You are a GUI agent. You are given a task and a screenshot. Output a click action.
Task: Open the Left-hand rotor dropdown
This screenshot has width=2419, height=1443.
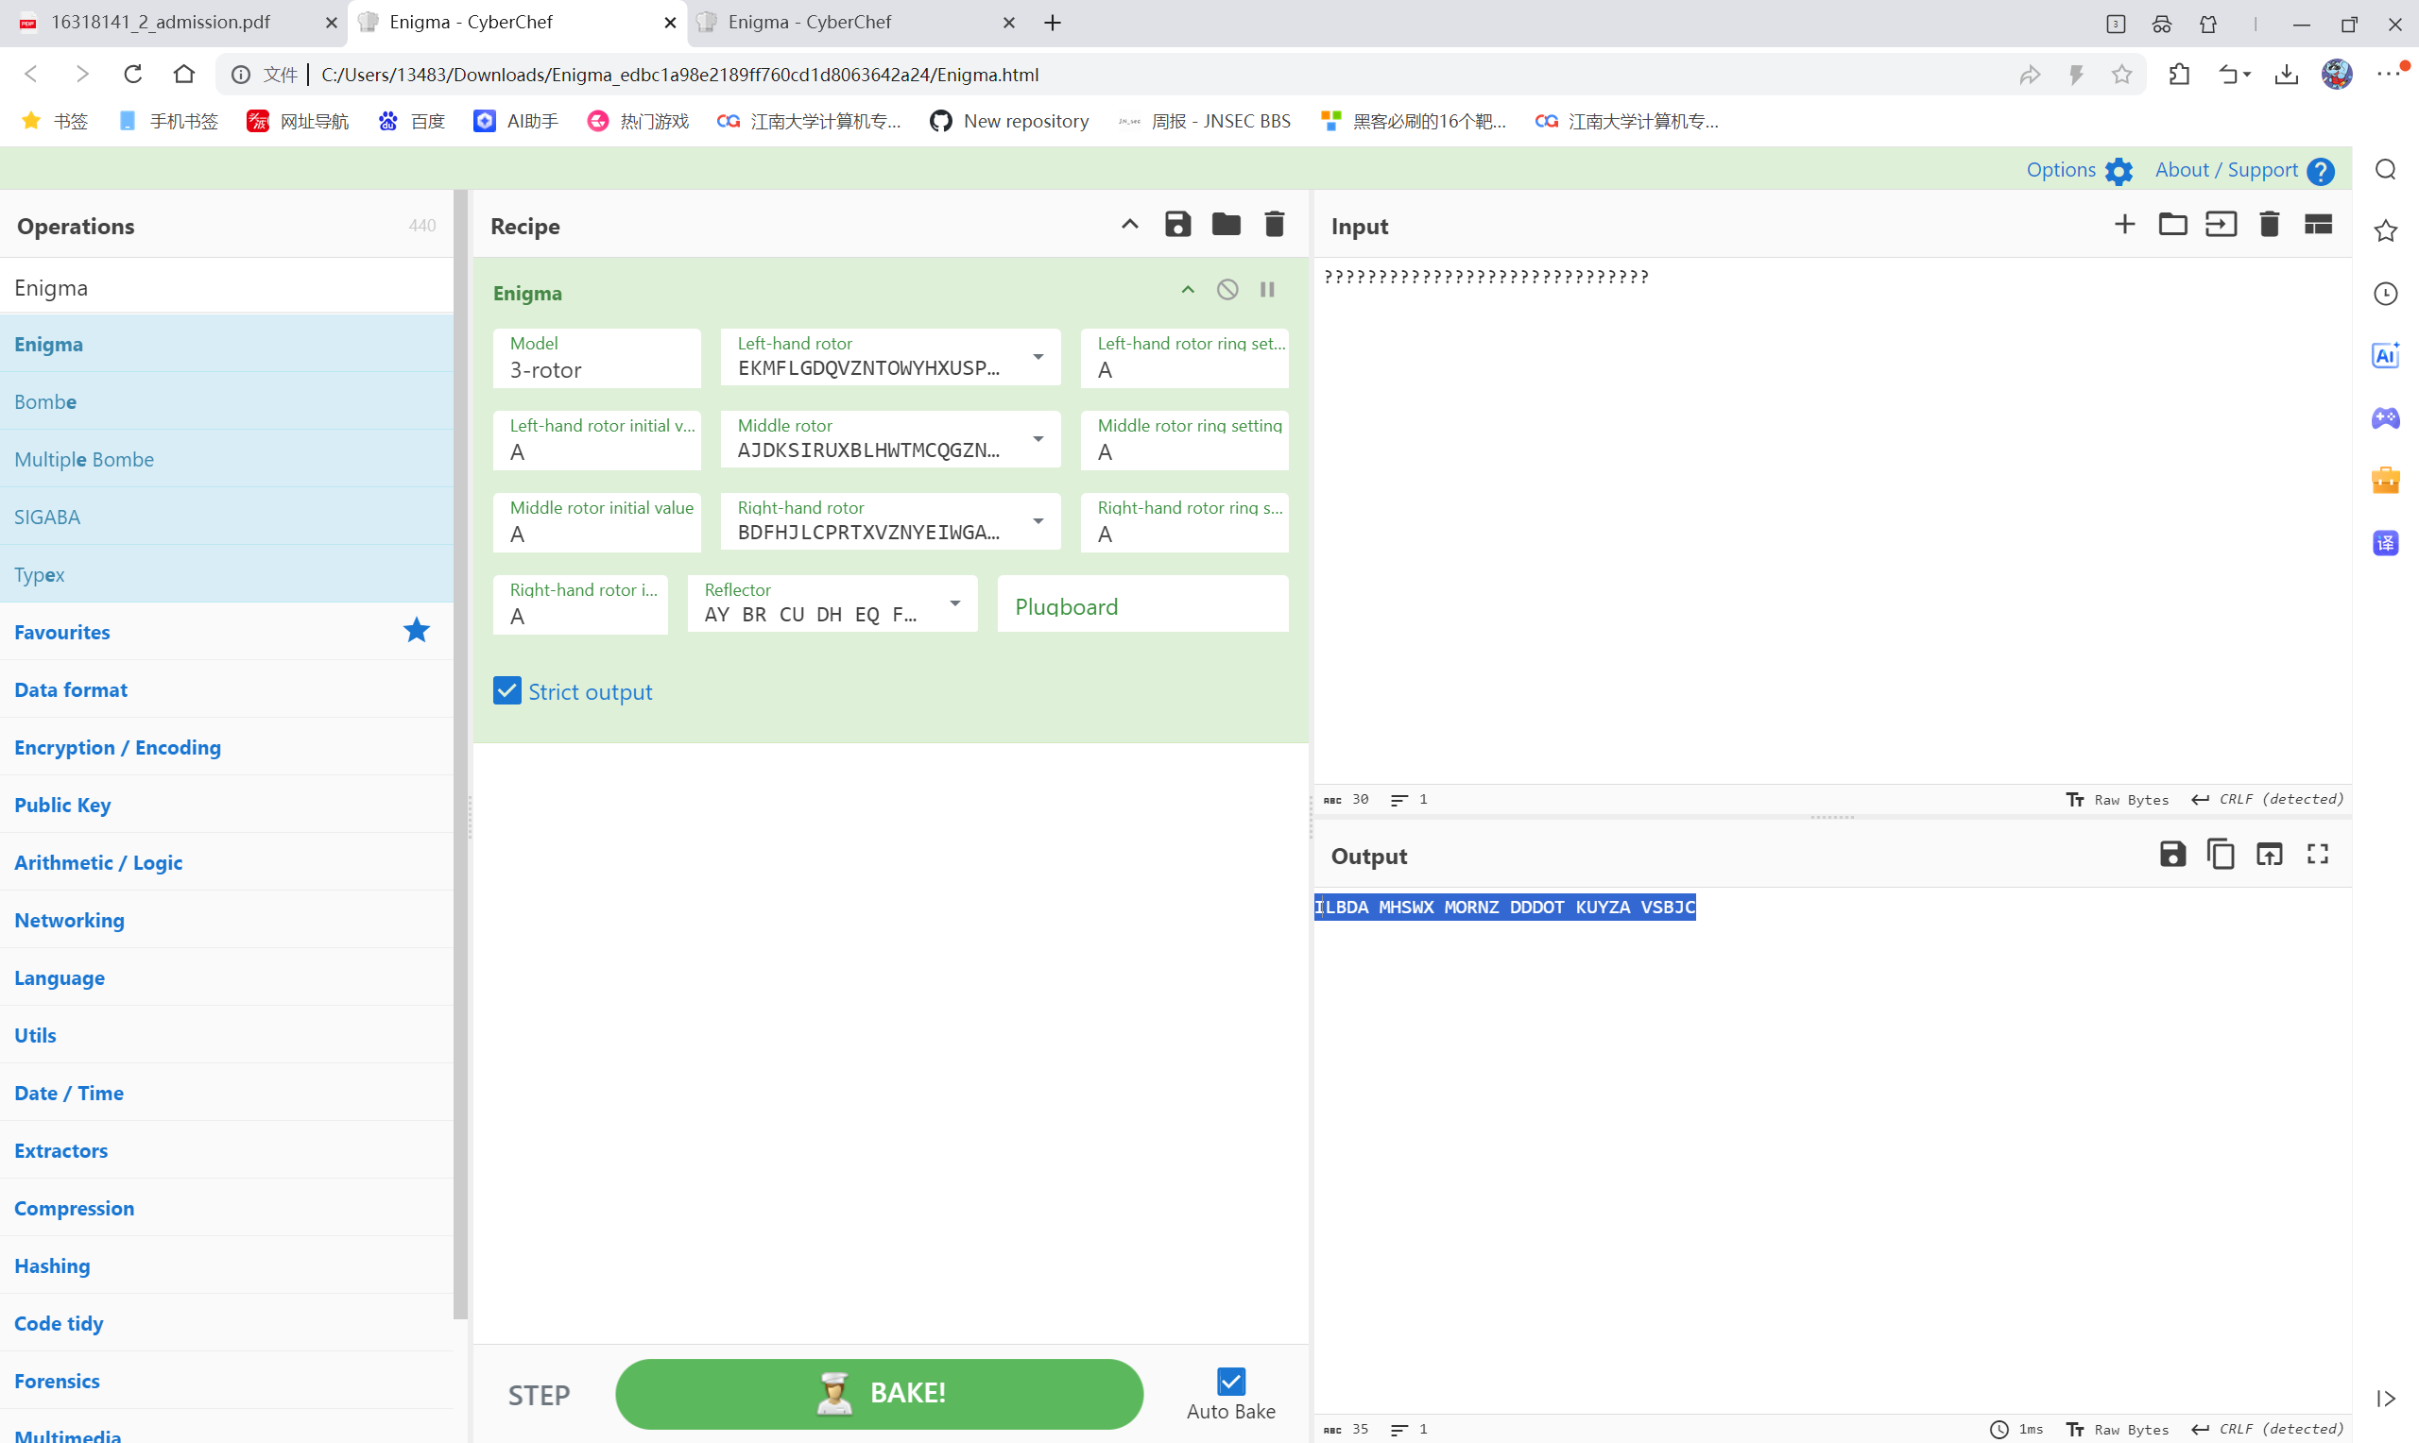[1038, 357]
